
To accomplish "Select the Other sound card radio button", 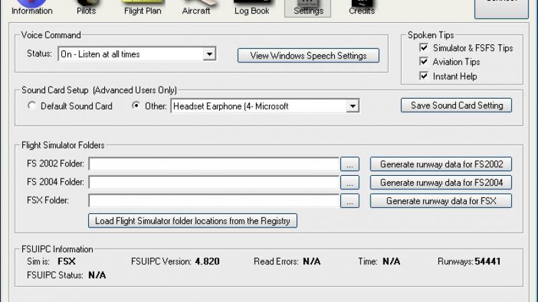I will coord(136,106).
